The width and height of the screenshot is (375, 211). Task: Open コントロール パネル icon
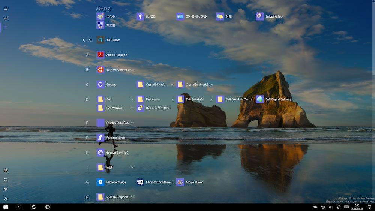(180, 16)
